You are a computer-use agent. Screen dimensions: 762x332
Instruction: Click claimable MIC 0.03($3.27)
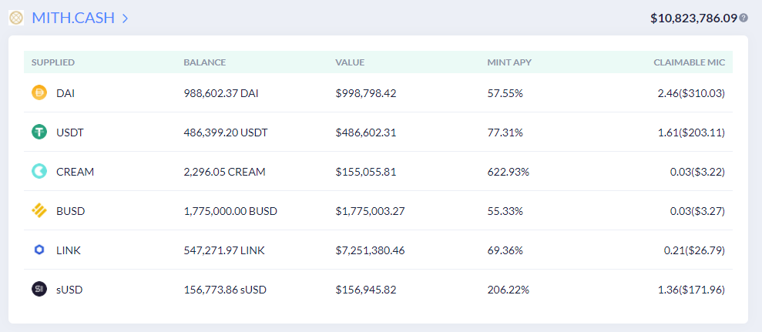pyautogui.click(x=697, y=211)
